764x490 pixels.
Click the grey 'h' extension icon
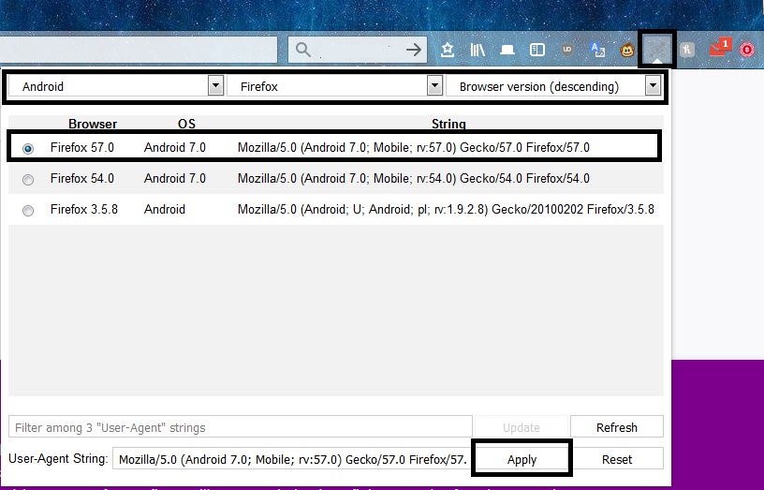tap(687, 50)
